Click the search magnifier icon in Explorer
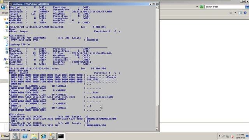Image resolution: width=249 pixels, height=140 pixels. (x=247, y=7)
